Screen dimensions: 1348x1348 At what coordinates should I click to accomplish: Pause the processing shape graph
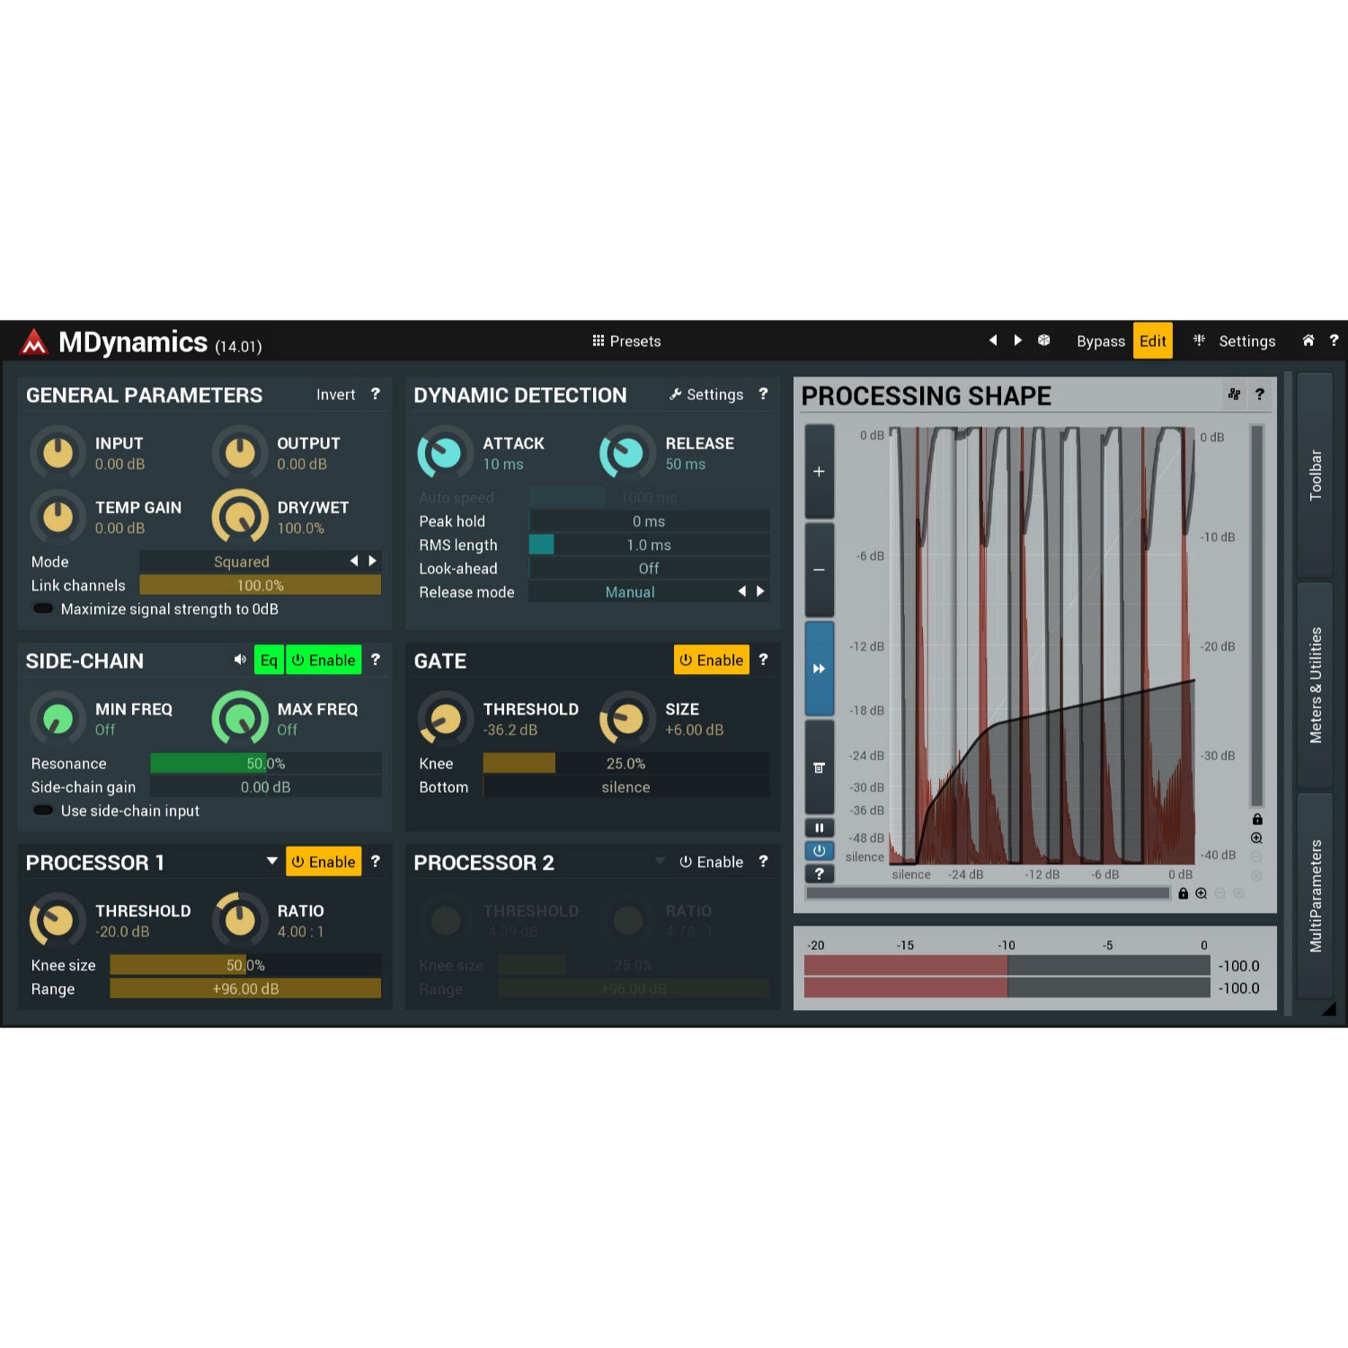(819, 828)
